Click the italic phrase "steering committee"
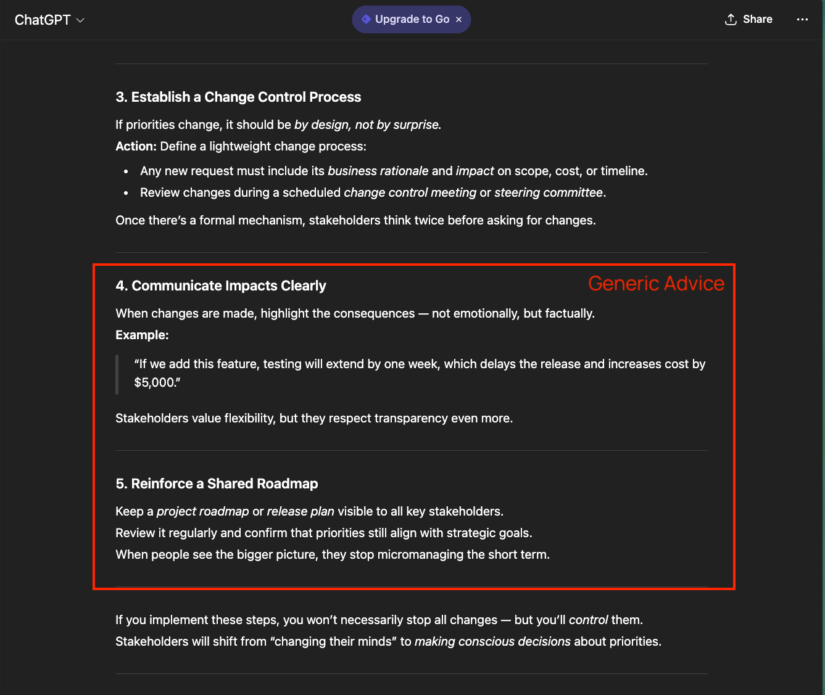The height and width of the screenshot is (695, 825). [x=548, y=192]
